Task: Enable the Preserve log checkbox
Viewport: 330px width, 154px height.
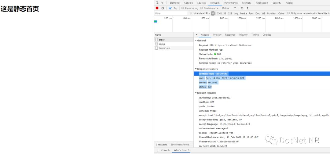Action: (183, 8)
